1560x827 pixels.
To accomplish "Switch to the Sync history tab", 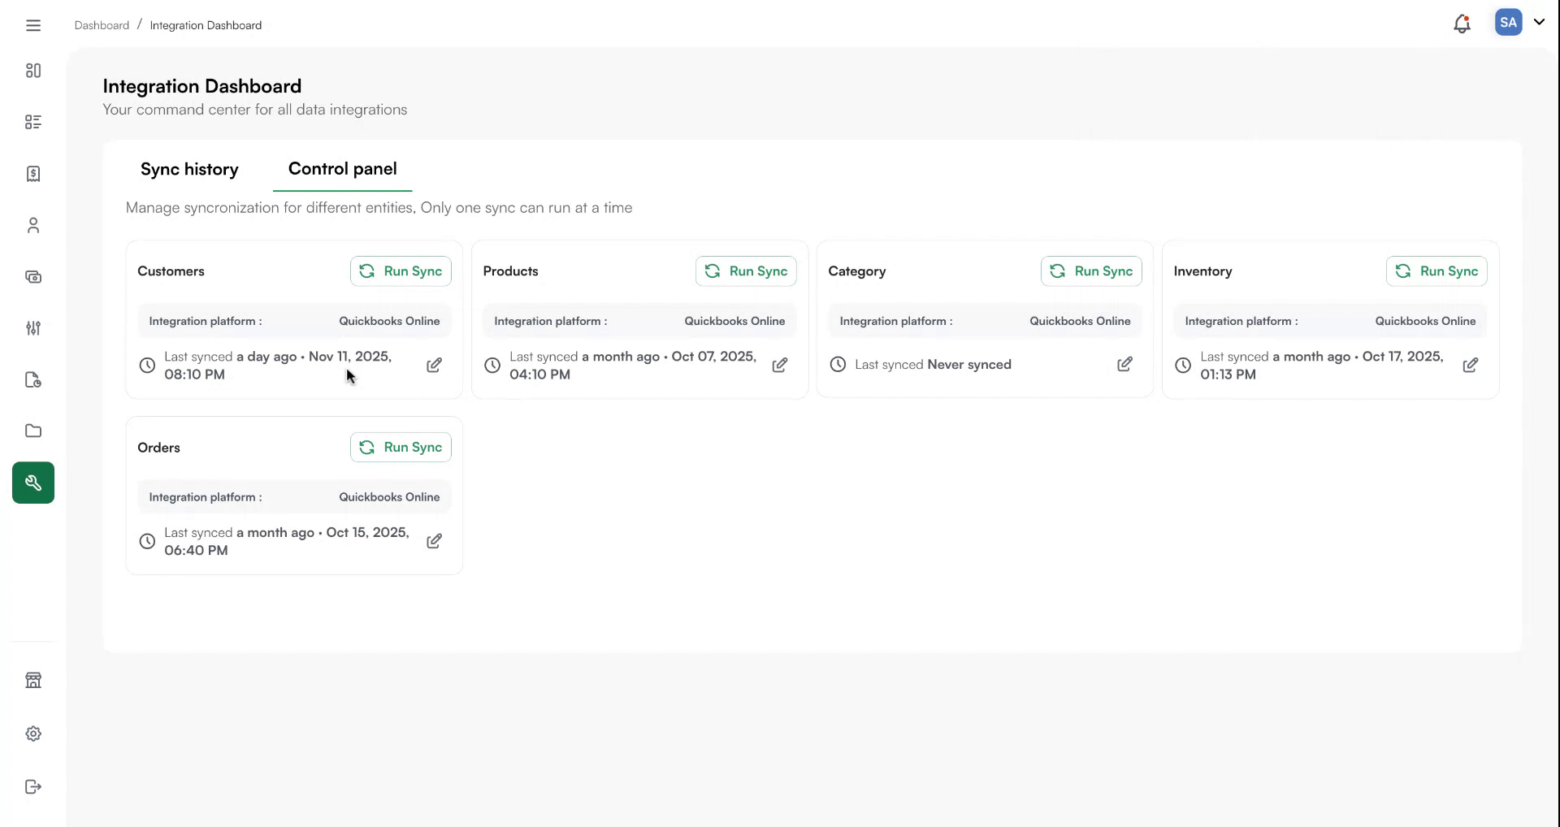I will pyautogui.click(x=189, y=170).
